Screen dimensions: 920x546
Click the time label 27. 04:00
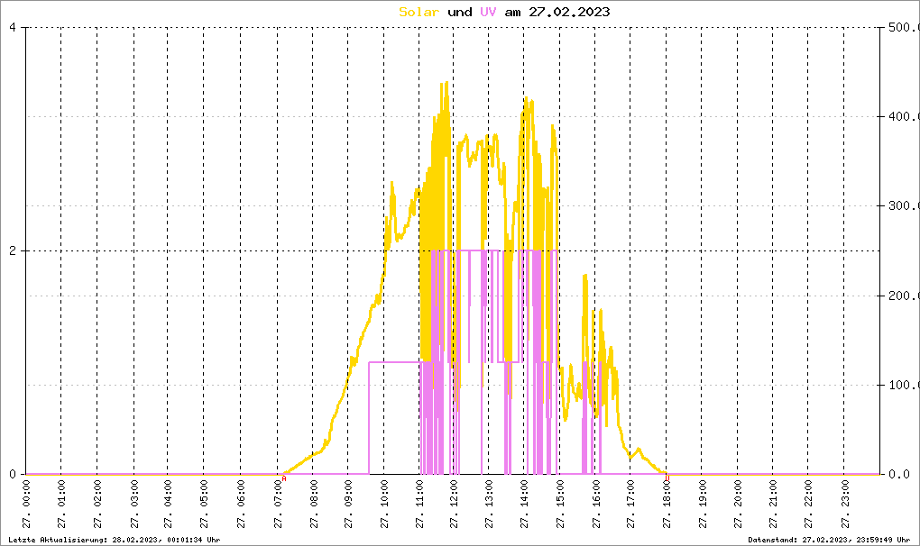(168, 505)
